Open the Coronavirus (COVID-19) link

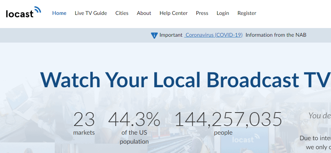213,35
